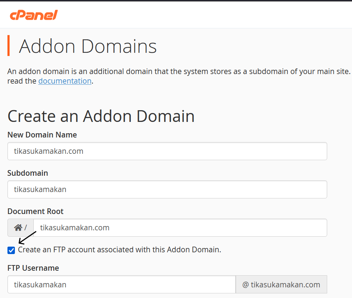The image size is (352, 298).
Task: Focus the Subdomain input field
Action: [167, 189]
